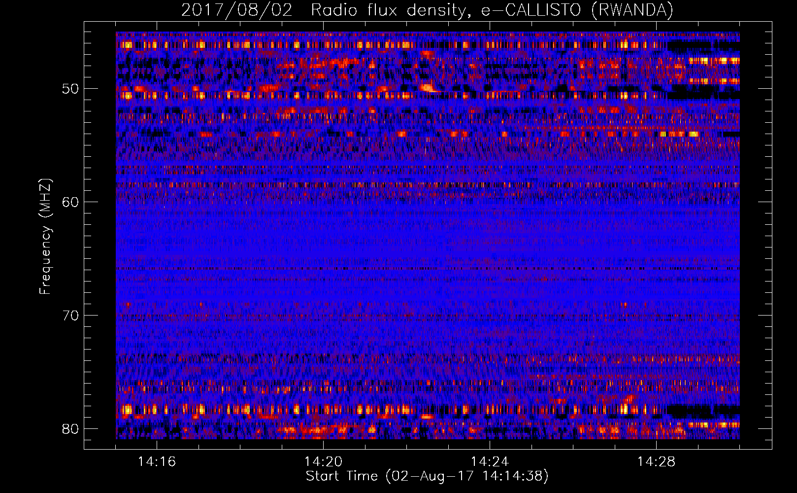
Task: Click the 14:20 time tick label
Action: tap(323, 462)
